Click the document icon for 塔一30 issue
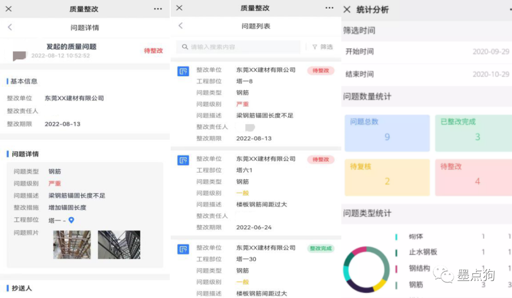Viewport: 512px width, 298px height. coord(183,249)
